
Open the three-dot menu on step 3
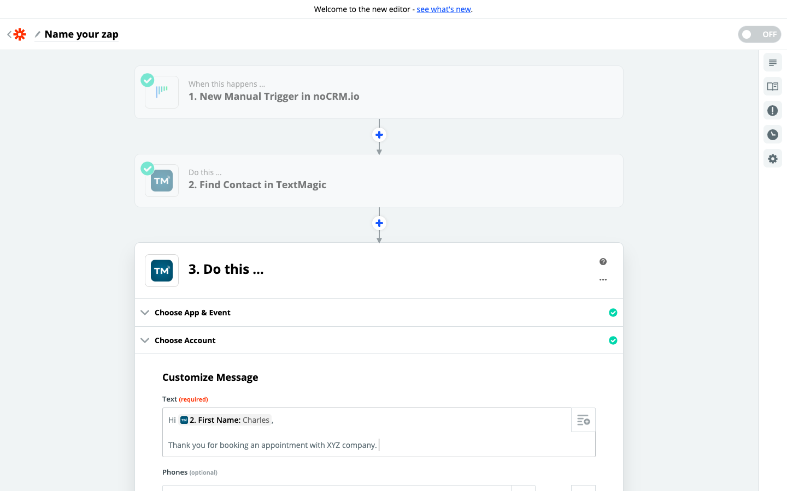[x=603, y=280]
